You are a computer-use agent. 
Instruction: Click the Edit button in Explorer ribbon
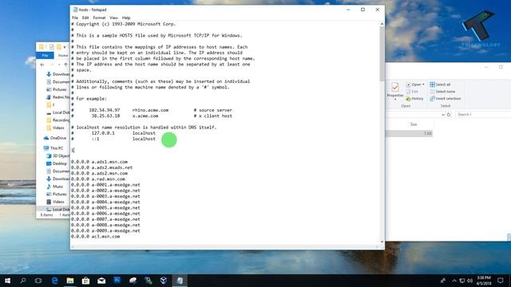point(412,92)
